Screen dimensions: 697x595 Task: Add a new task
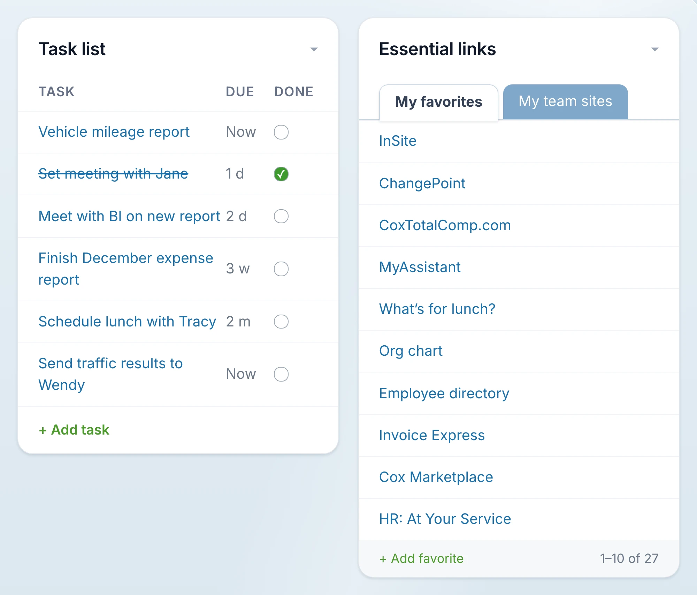tap(74, 430)
